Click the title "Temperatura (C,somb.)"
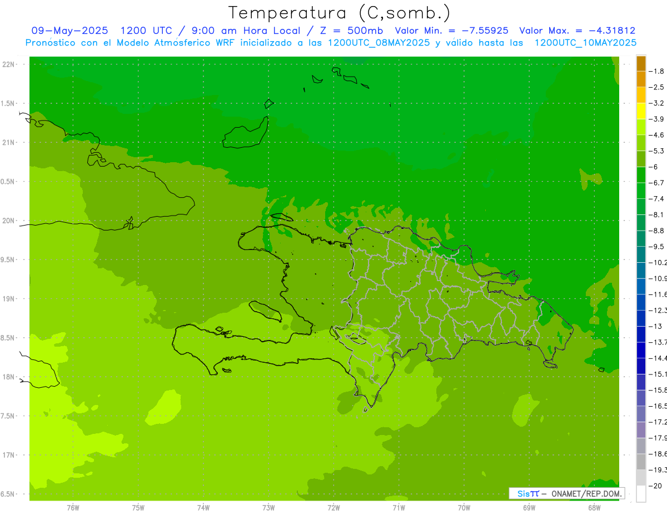The image size is (667, 515). (x=340, y=13)
